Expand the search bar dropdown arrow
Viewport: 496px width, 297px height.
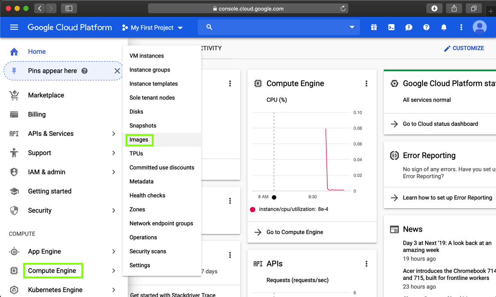(352, 27)
